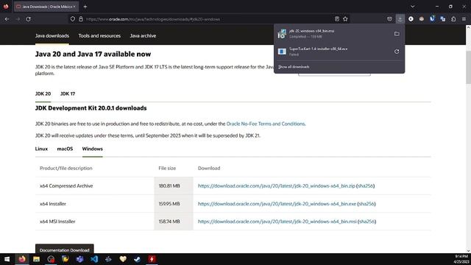This screenshot has width=471, height=265.
Task: Select the Linux platform tab
Action: click(41, 149)
